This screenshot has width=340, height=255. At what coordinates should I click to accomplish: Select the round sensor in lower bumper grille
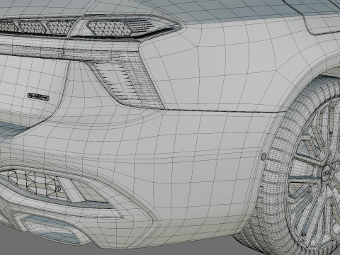[58, 188]
